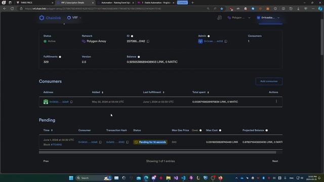324x182 pixels.
Task: Copy the Admin address
Action: click(226, 41)
